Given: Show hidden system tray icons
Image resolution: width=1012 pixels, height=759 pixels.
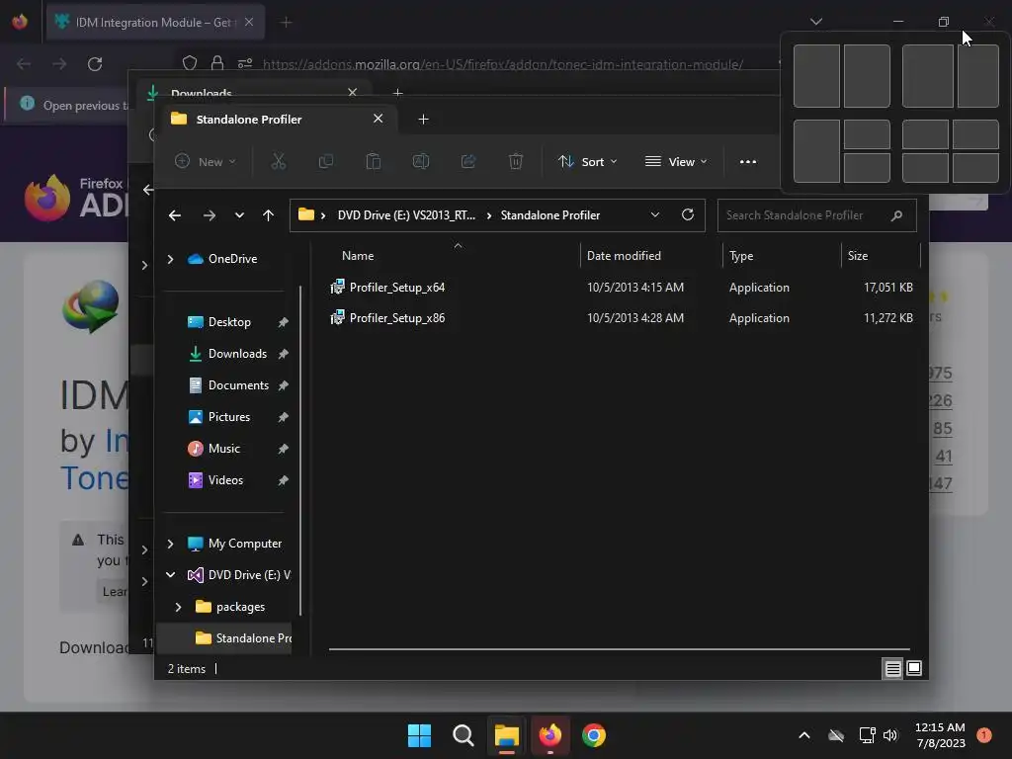Looking at the screenshot, I should click(804, 735).
